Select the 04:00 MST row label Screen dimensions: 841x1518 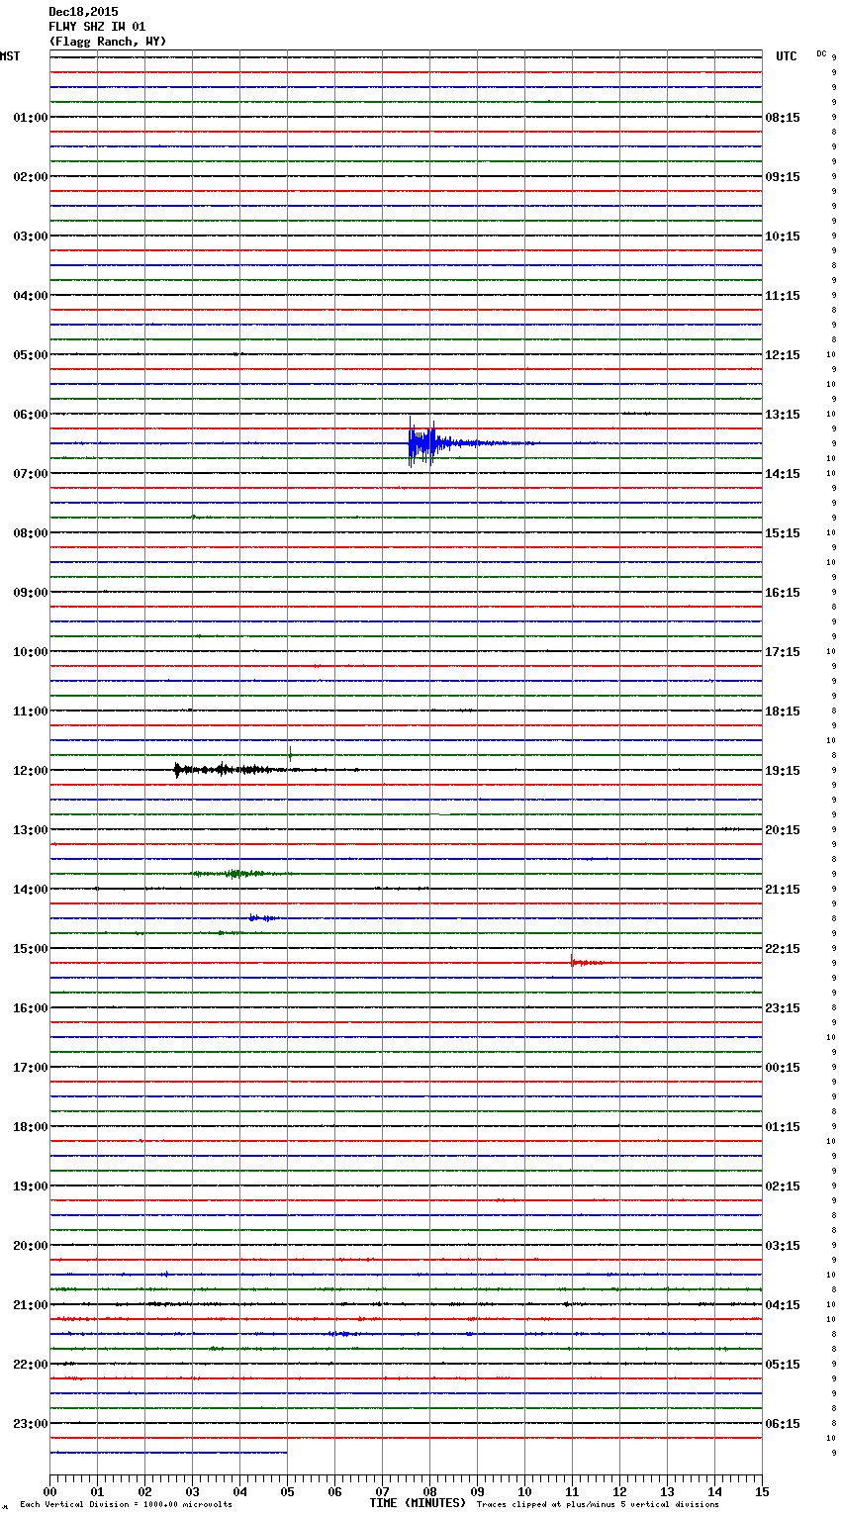(31, 296)
